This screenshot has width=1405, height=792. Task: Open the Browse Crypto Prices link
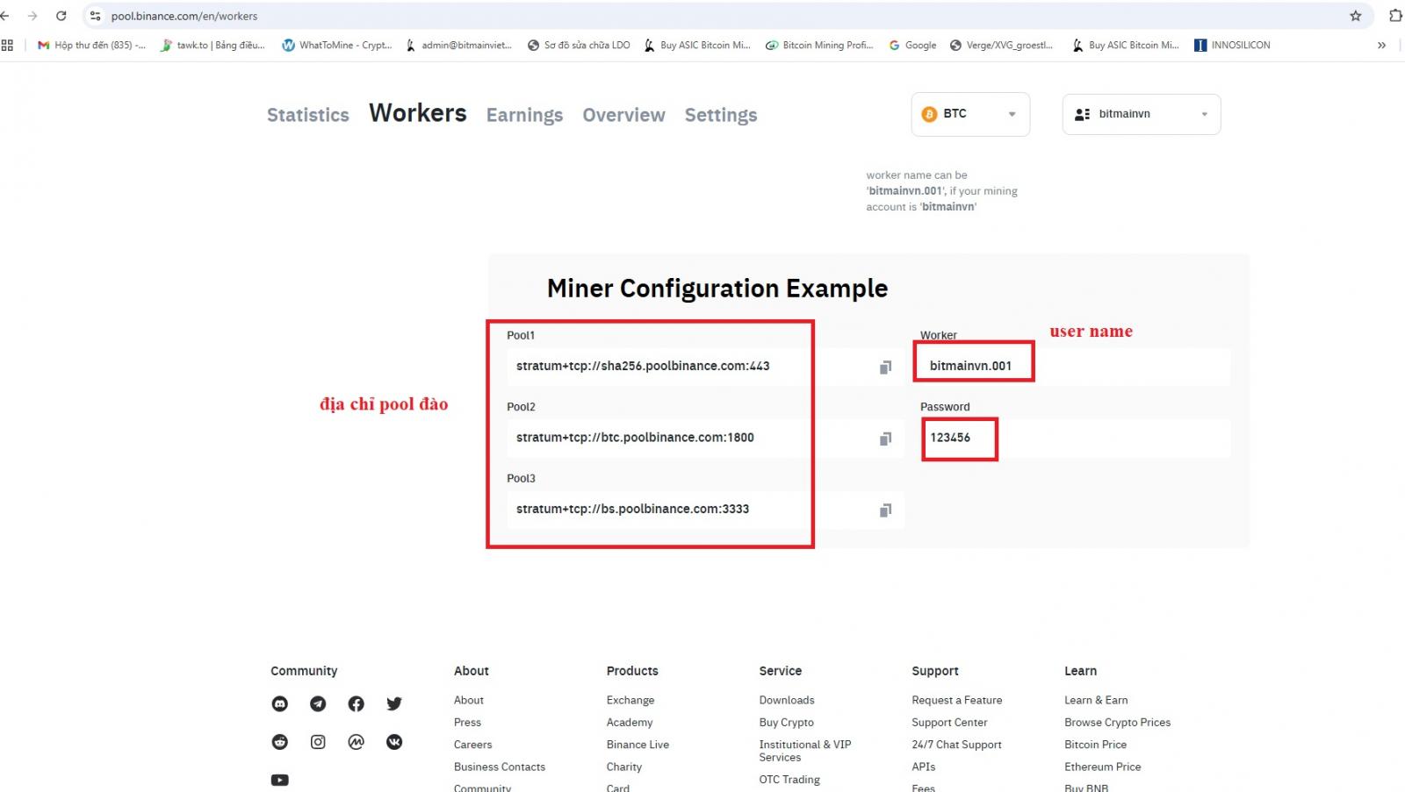(x=1117, y=722)
